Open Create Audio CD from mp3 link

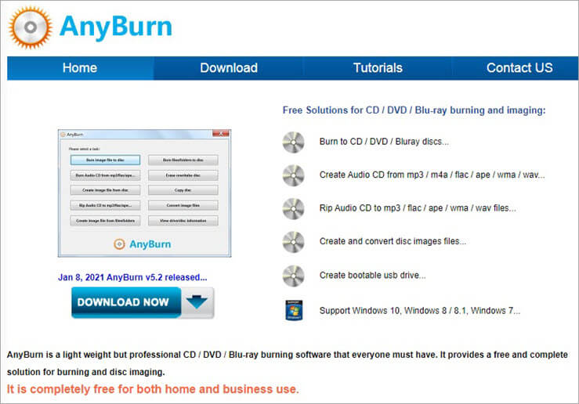pyautogui.click(x=432, y=175)
